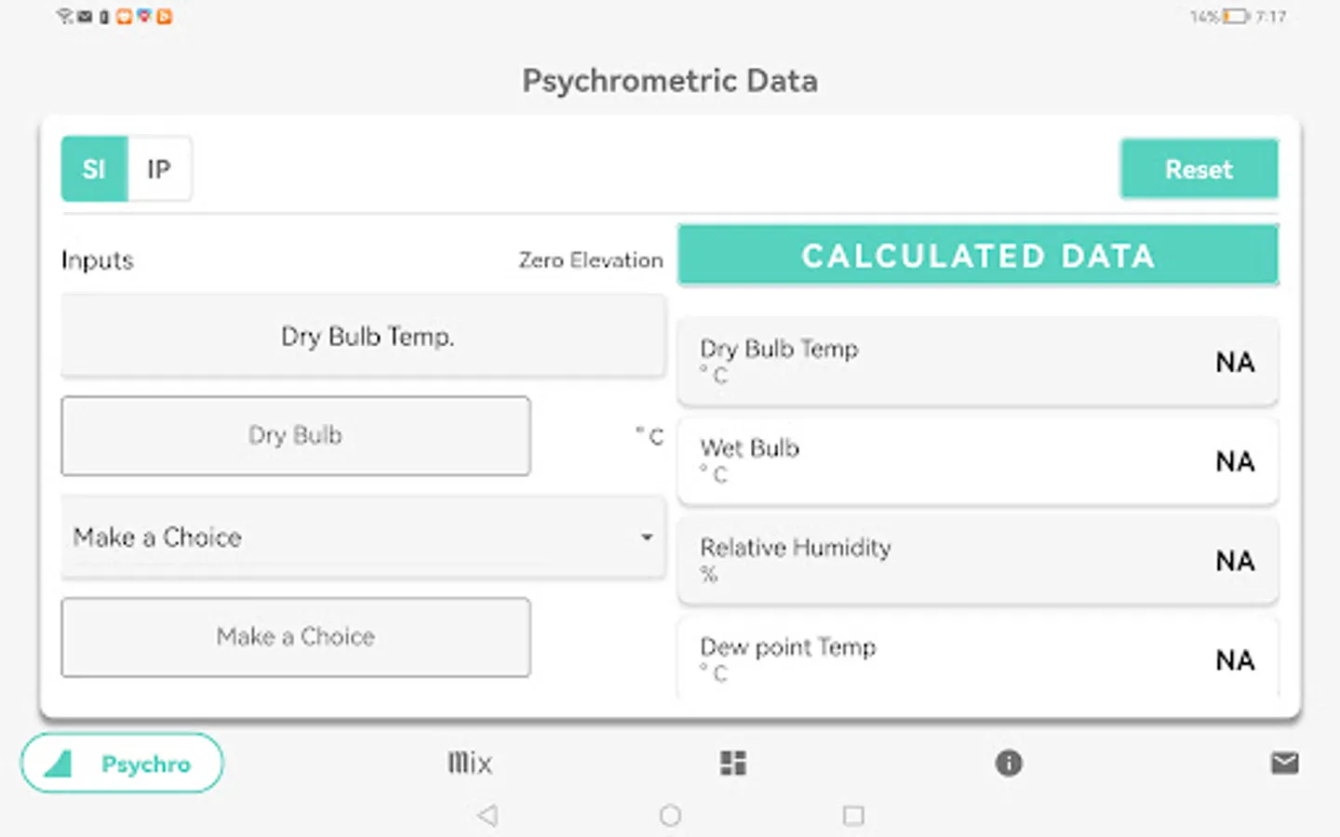
Task: Click the lower Make a Choice input box
Action: tap(296, 637)
